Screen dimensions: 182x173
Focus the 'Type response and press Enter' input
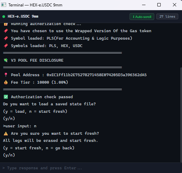coord(91,168)
